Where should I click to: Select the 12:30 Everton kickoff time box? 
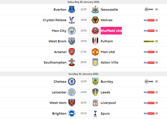click(x=83, y=10)
